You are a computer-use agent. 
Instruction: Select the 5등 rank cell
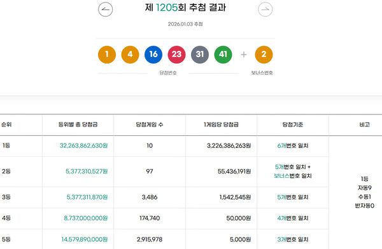[x=6, y=239]
